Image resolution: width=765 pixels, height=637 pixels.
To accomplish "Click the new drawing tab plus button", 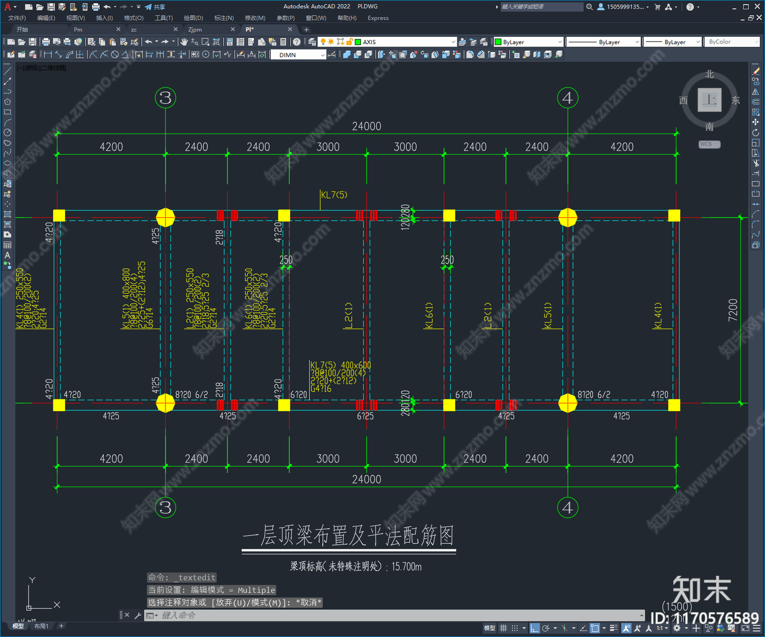I will pyautogui.click(x=306, y=30).
